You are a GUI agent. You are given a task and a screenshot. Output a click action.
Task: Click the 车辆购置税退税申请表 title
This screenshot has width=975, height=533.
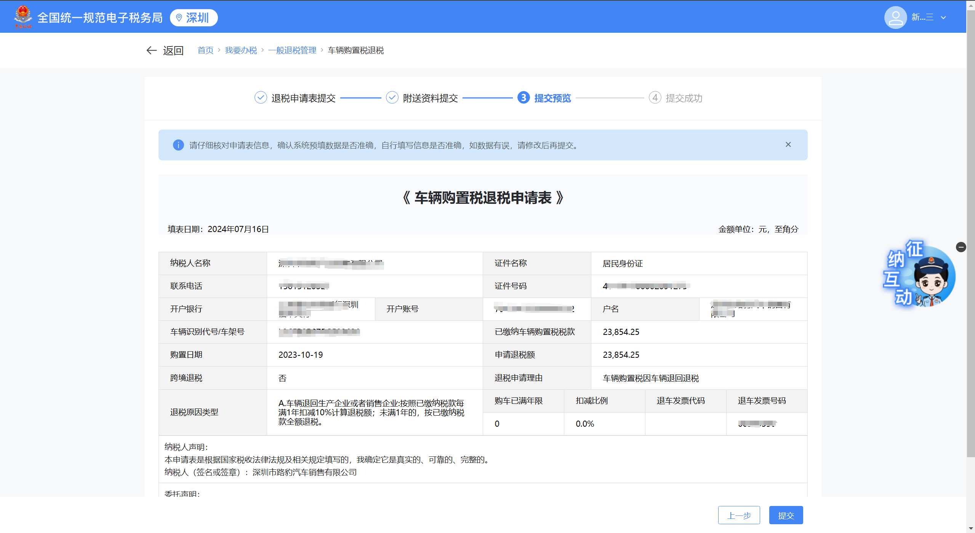(483, 198)
